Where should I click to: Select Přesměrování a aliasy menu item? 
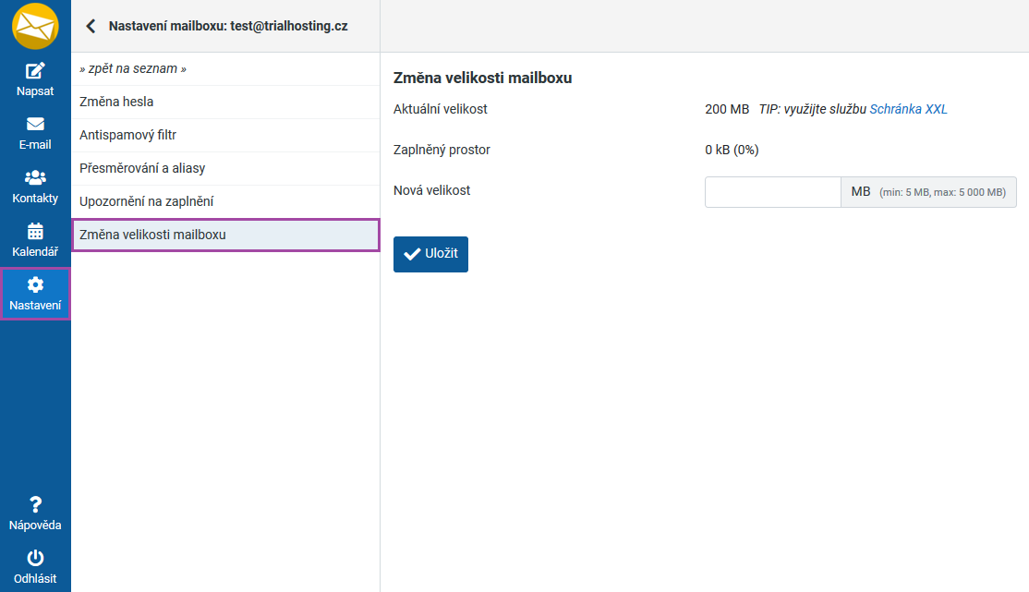tap(142, 168)
